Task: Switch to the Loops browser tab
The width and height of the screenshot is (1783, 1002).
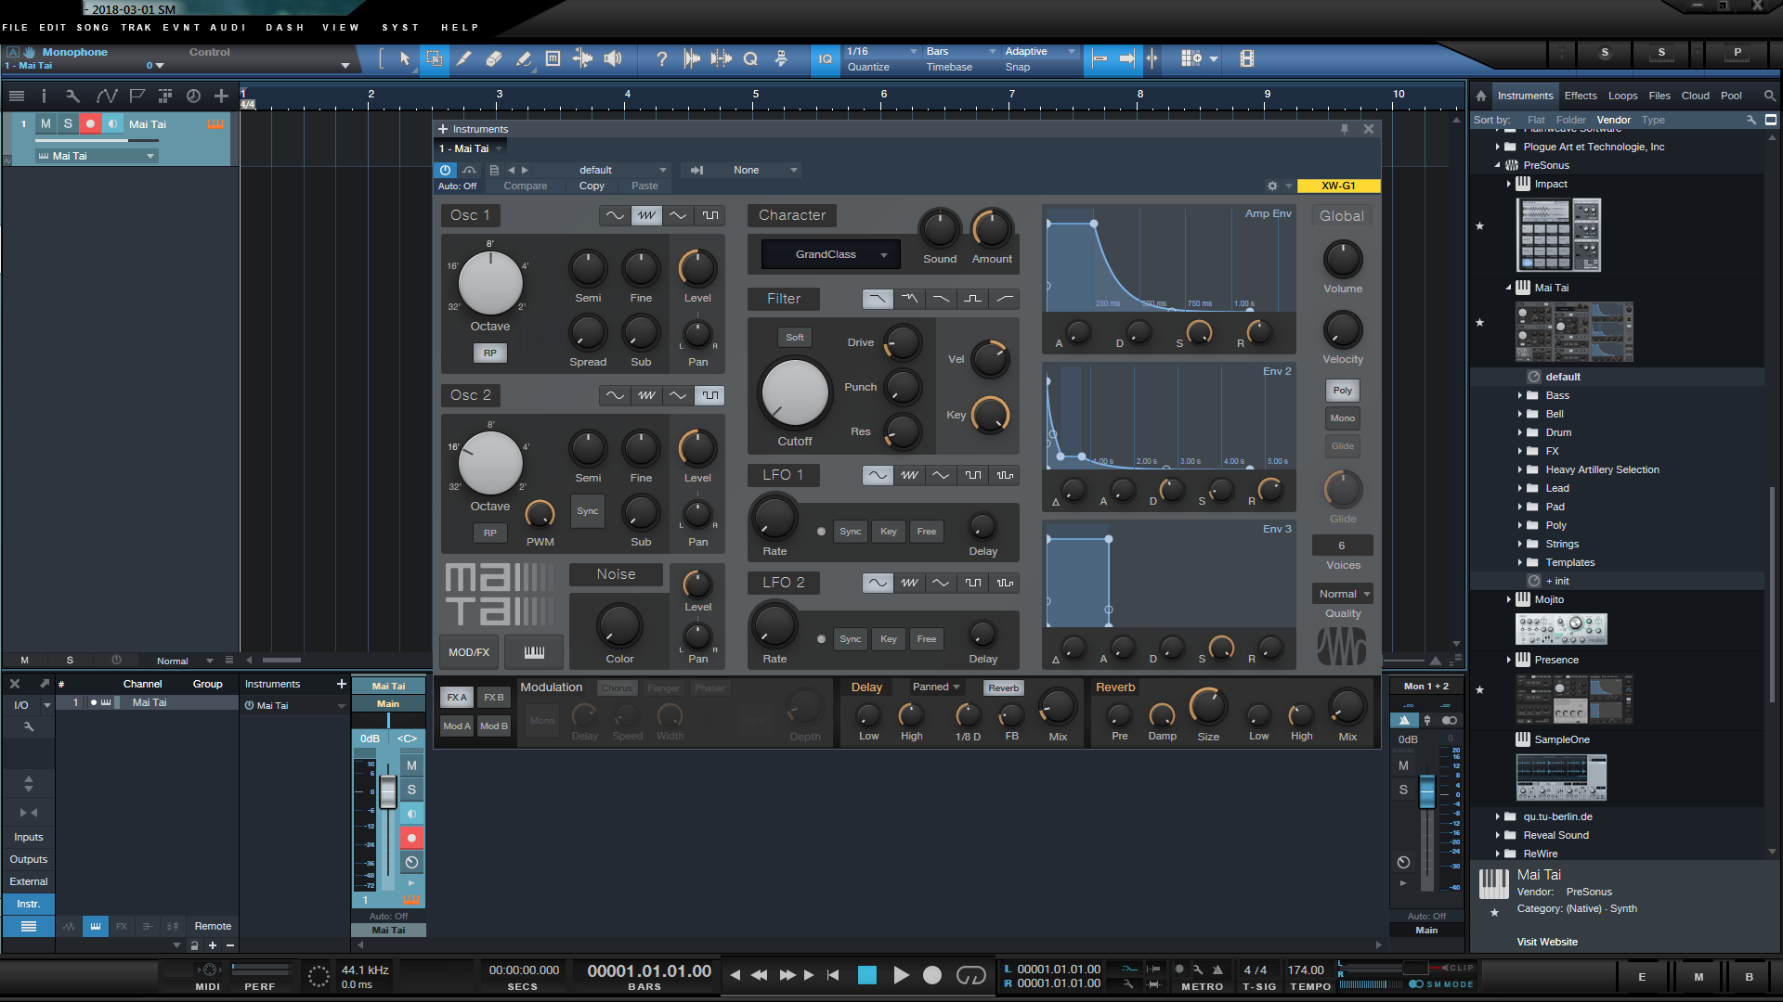Action: tap(1622, 96)
